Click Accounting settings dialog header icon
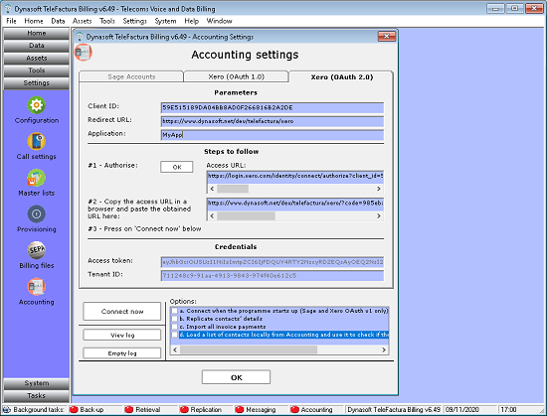This screenshot has width=547, height=416. (x=84, y=53)
